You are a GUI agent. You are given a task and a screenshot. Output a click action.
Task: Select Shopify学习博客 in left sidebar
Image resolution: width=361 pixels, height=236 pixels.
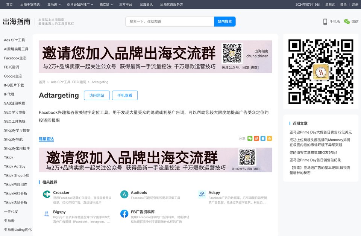point(17,131)
